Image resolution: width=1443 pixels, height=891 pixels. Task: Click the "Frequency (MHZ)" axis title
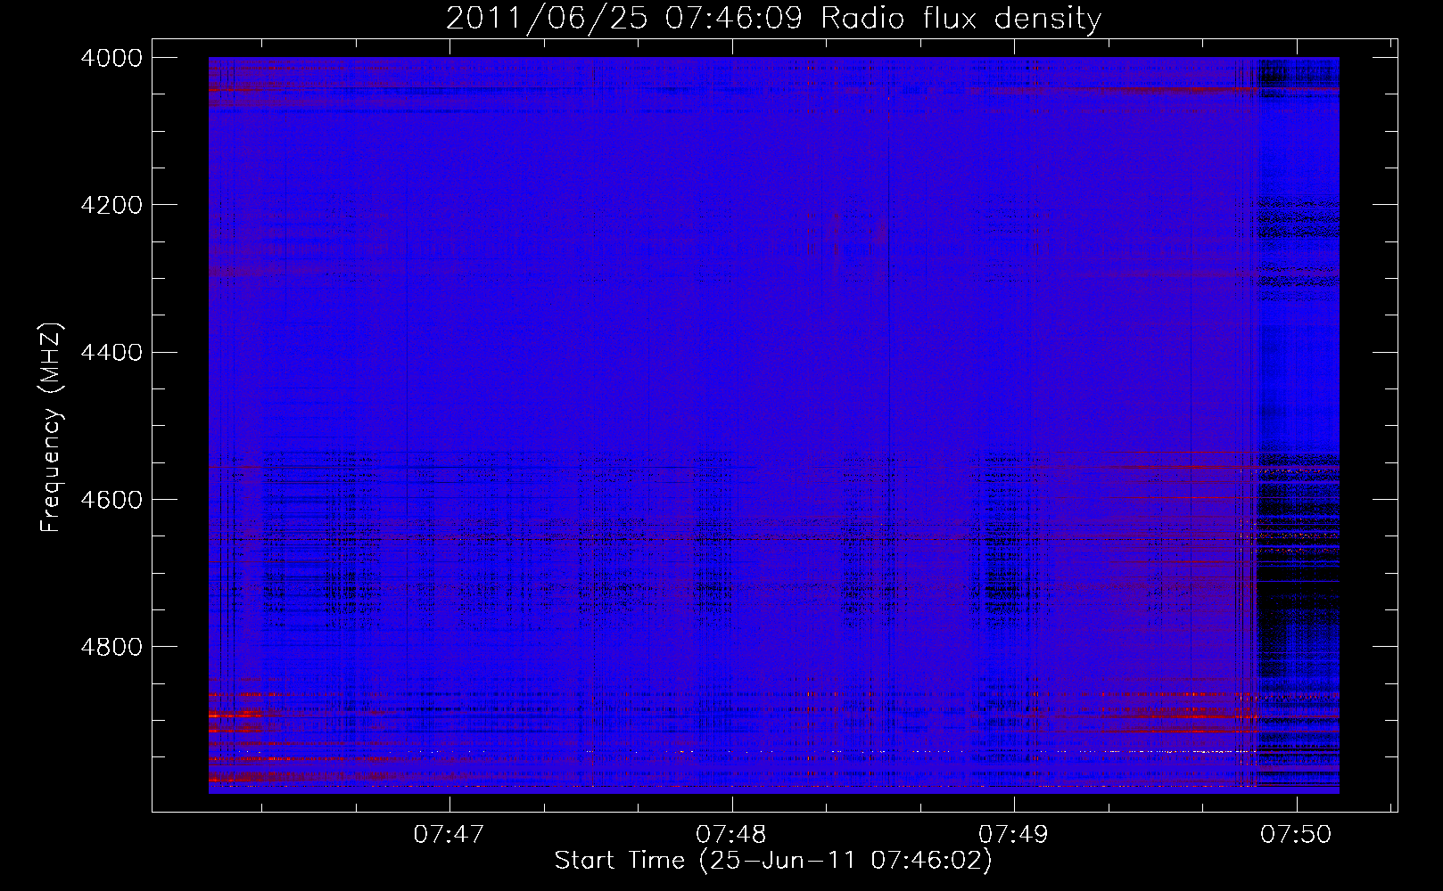pyautogui.click(x=52, y=428)
